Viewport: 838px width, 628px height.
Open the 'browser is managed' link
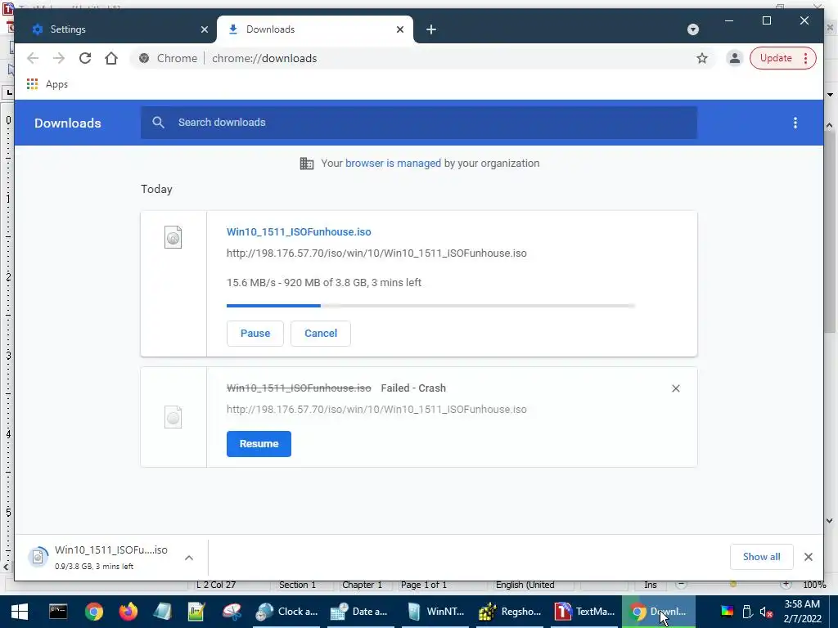click(x=393, y=164)
